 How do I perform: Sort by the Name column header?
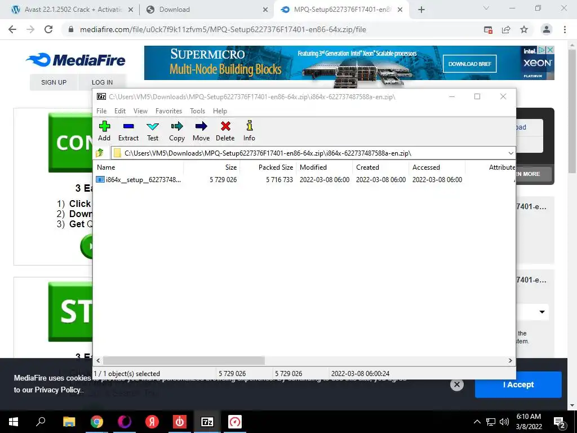click(139, 167)
